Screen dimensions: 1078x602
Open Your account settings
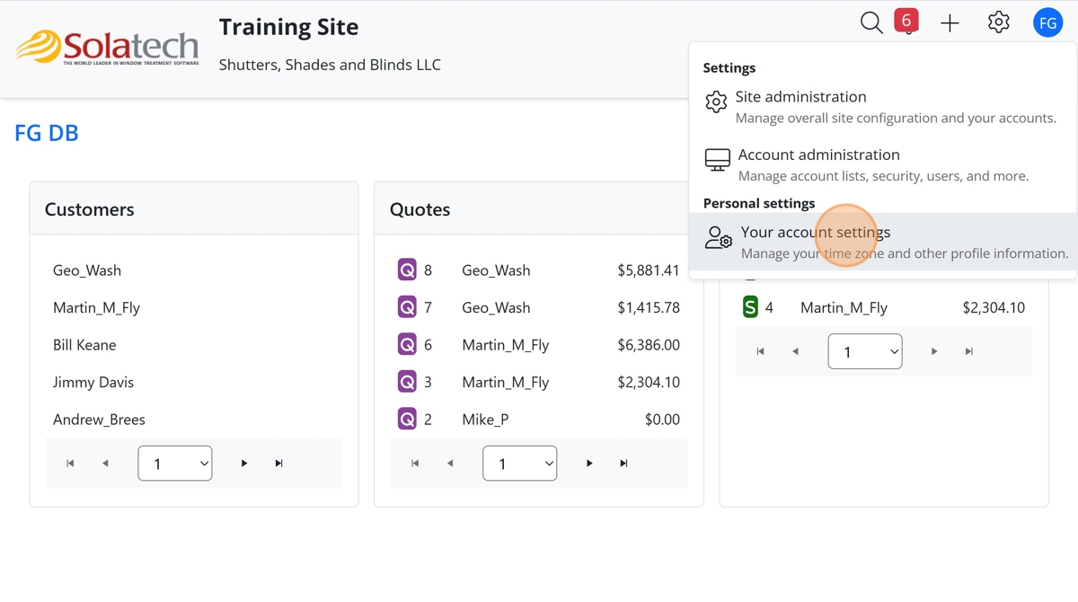816,233
